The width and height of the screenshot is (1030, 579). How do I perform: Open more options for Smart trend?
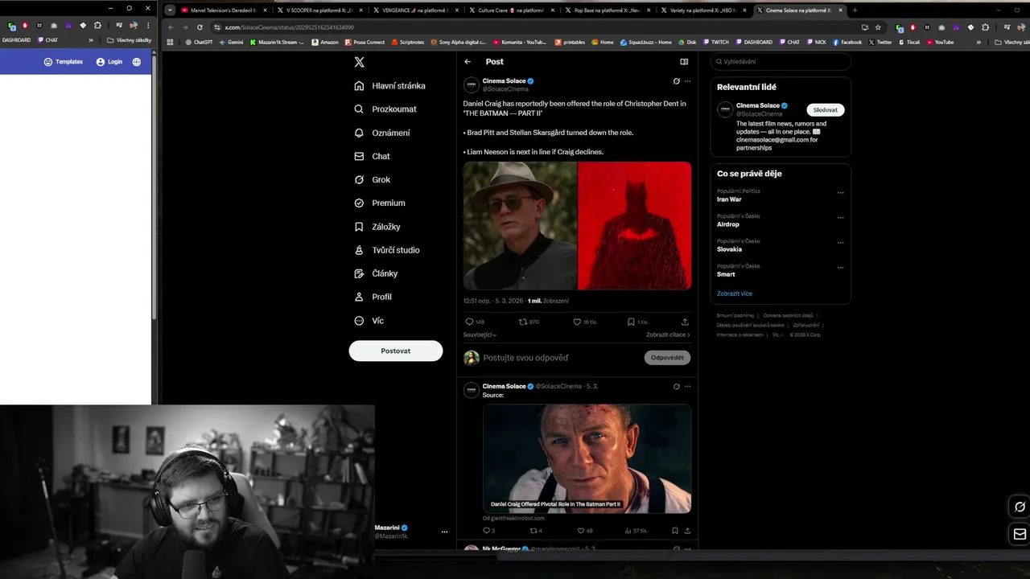840,268
